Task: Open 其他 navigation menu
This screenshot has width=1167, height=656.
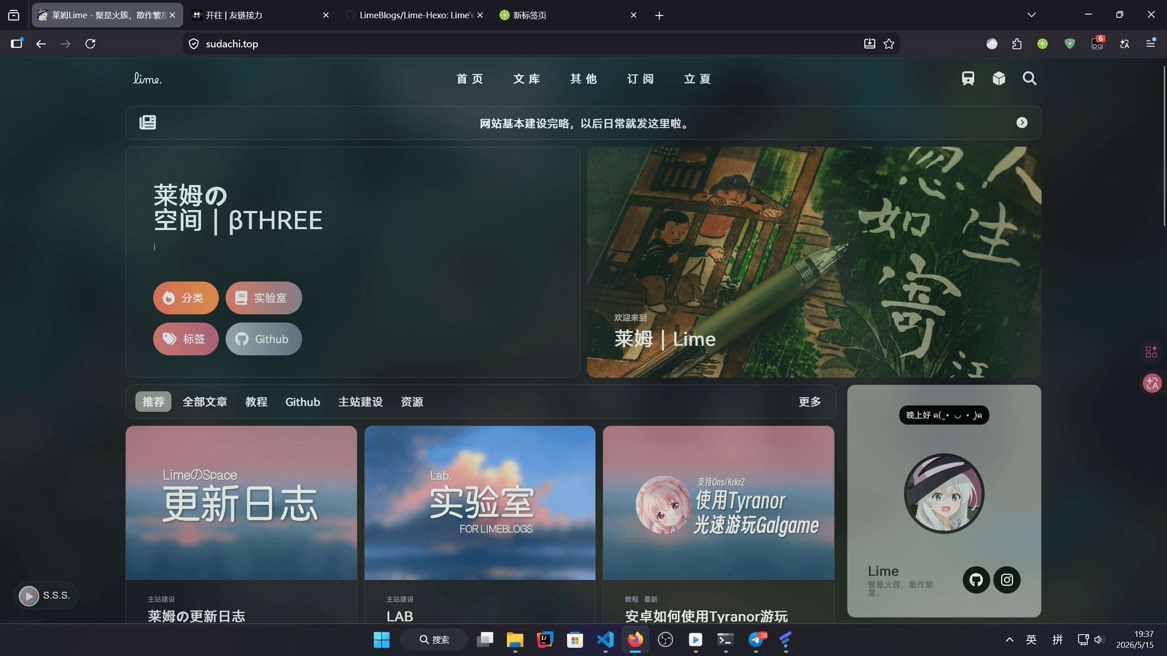Action: click(x=583, y=79)
